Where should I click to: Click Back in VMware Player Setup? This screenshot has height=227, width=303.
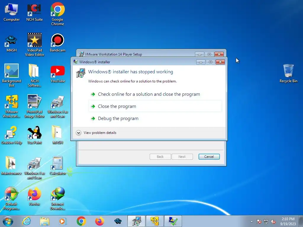tap(160, 157)
